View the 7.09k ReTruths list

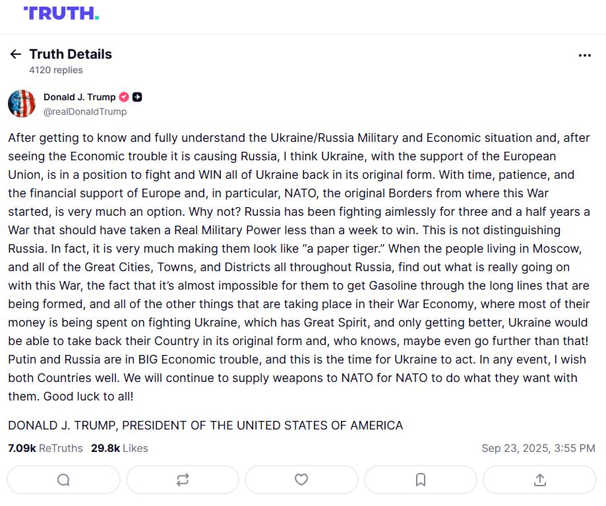45,448
